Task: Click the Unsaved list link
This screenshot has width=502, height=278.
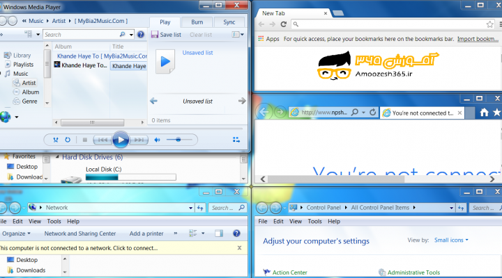Action: pyautogui.click(x=197, y=53)
